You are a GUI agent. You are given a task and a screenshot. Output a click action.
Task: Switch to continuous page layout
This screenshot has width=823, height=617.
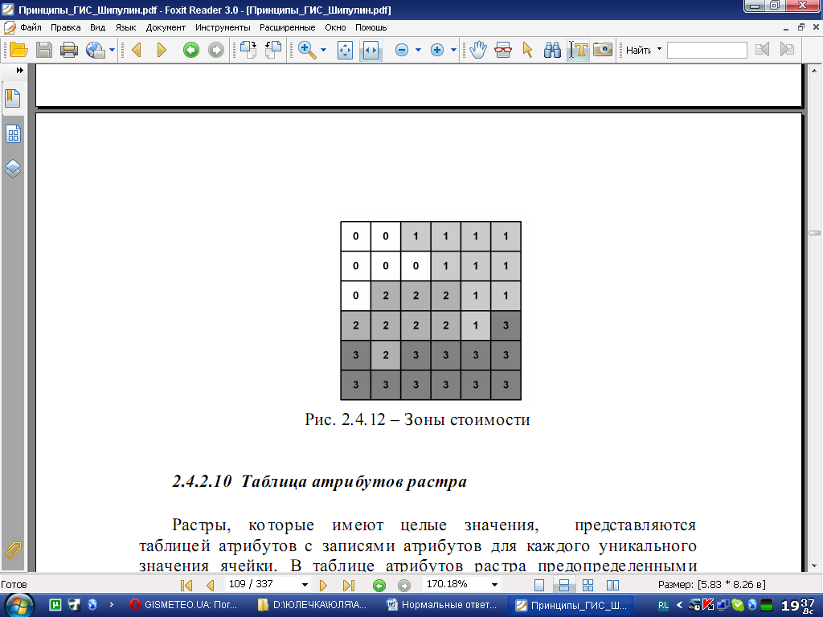coord(564,585)
